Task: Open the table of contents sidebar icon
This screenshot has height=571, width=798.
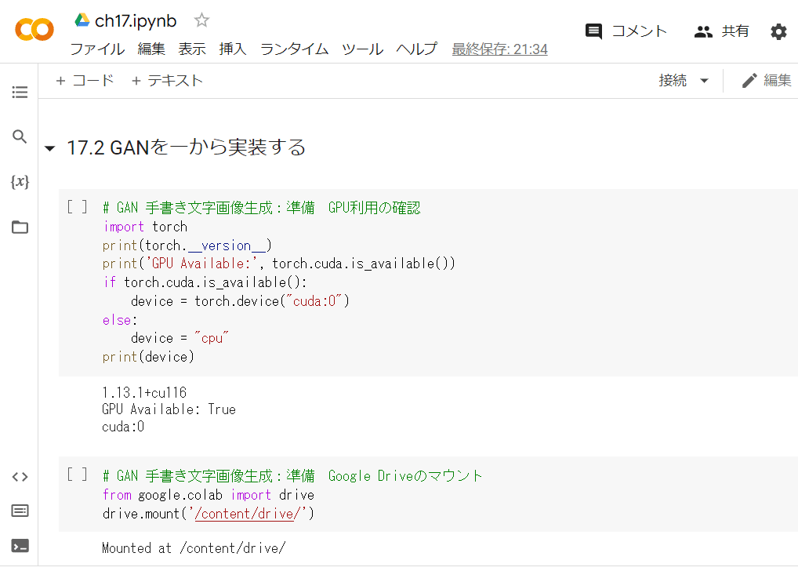Action: pos(20,93)
